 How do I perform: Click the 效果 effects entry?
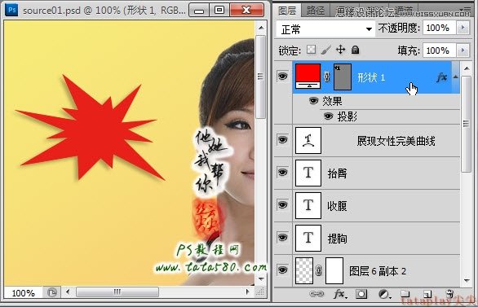[332, 101]
